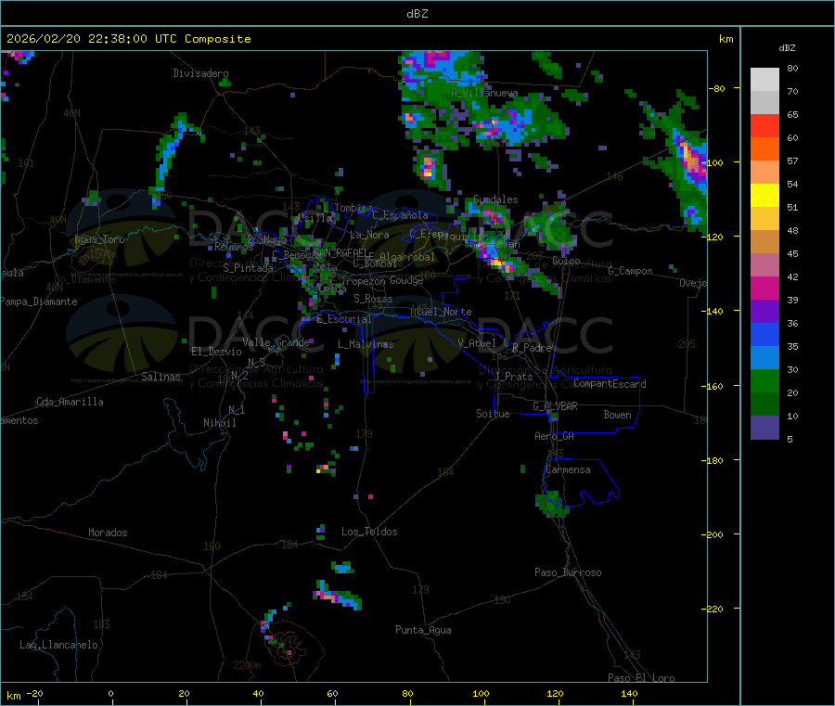Viewport: 835px width, 706px height.
Task: Click the dBZ title at top
Action: click(417, 14)
